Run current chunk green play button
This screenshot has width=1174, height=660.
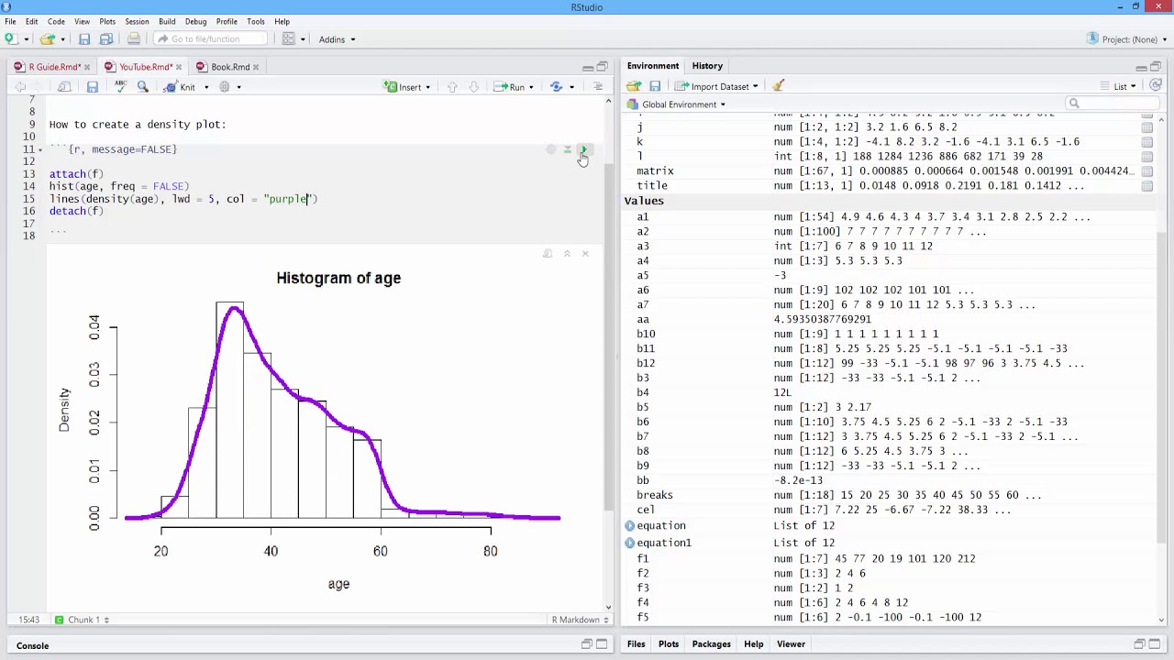583,149
